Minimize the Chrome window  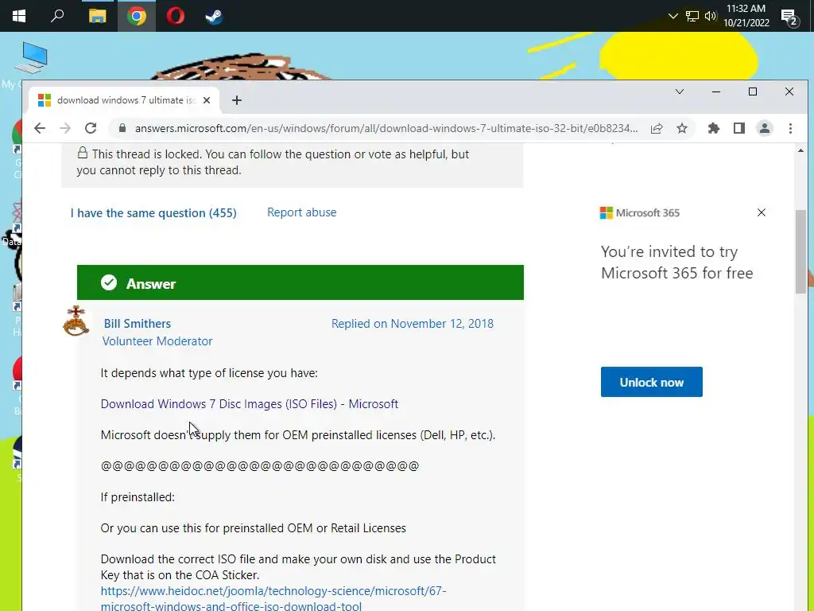pyautogui.click(x=716, y=92)
